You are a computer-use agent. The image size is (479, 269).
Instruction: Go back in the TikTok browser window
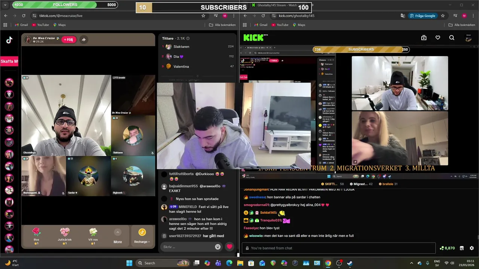click(6, 16)
